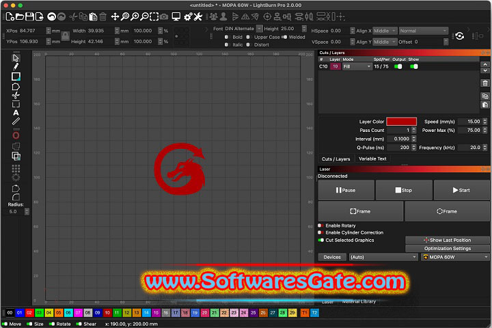This screenshot has width=492, height=328.
Task: Open the MOPA 60W device dropdown
Action: click(x=455, y=257)
